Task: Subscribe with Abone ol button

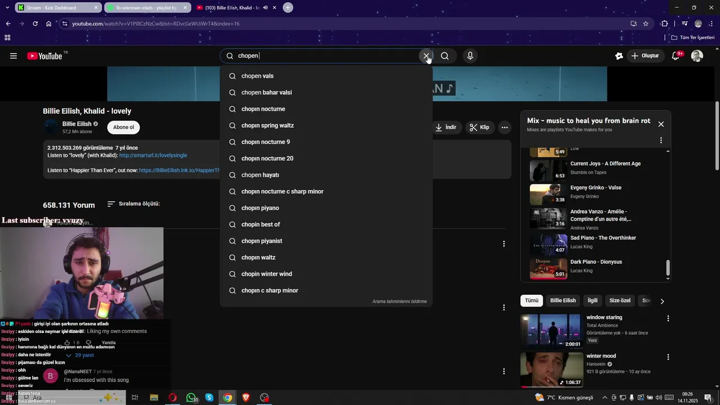Action: click(x=123, y=127)
